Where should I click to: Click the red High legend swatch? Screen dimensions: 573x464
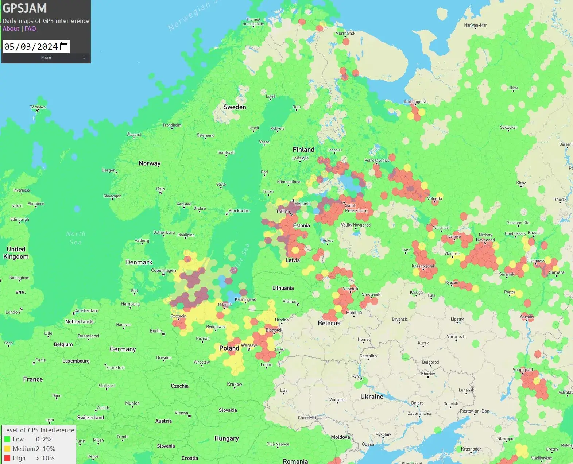click(x=7, y=458)
